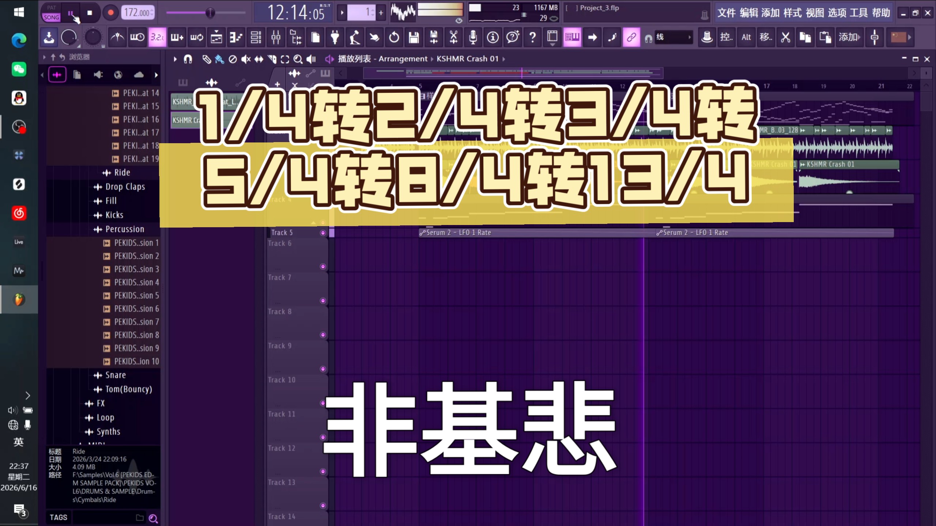The image size is (936, 526).
Task: Open the pattern selector box
Action: (361, 13)
